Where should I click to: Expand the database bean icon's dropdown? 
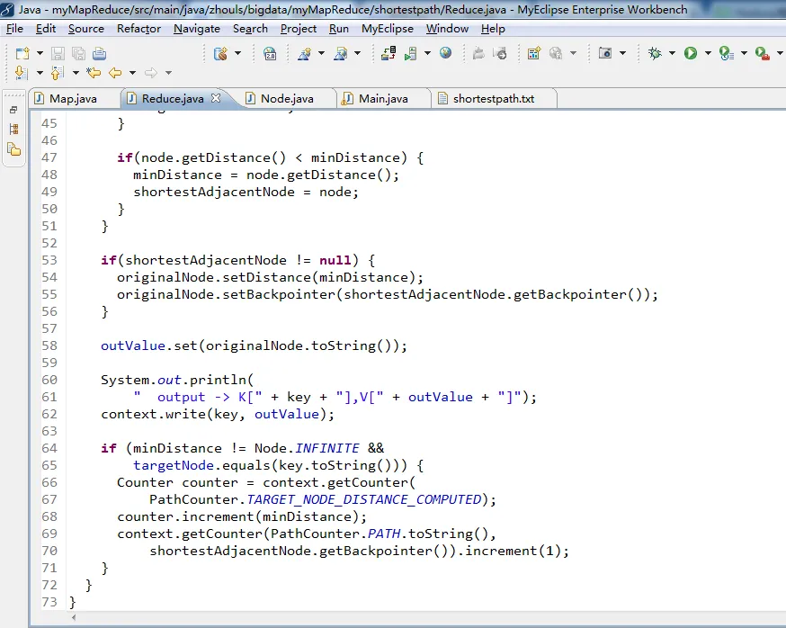[237, 53]
